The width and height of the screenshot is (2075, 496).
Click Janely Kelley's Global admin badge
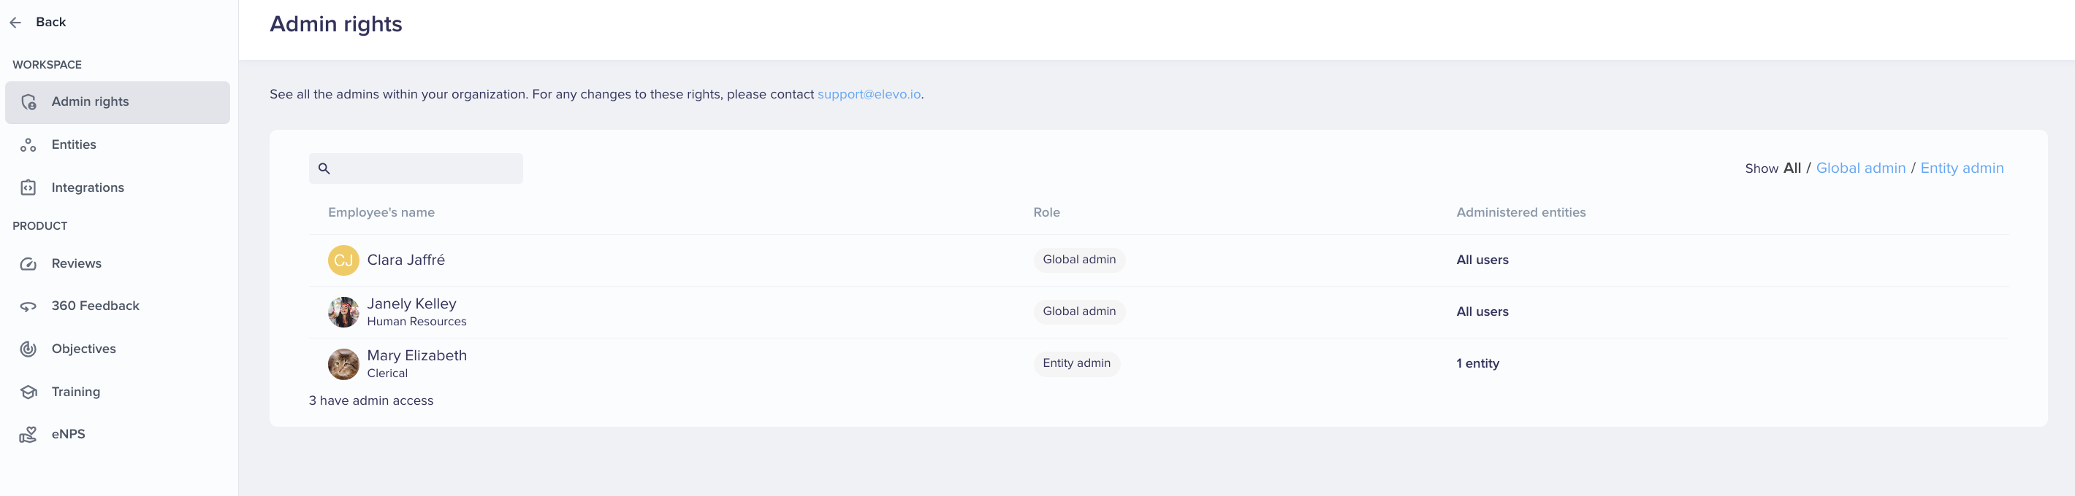pyautogui.click(x=1078, y=311)
